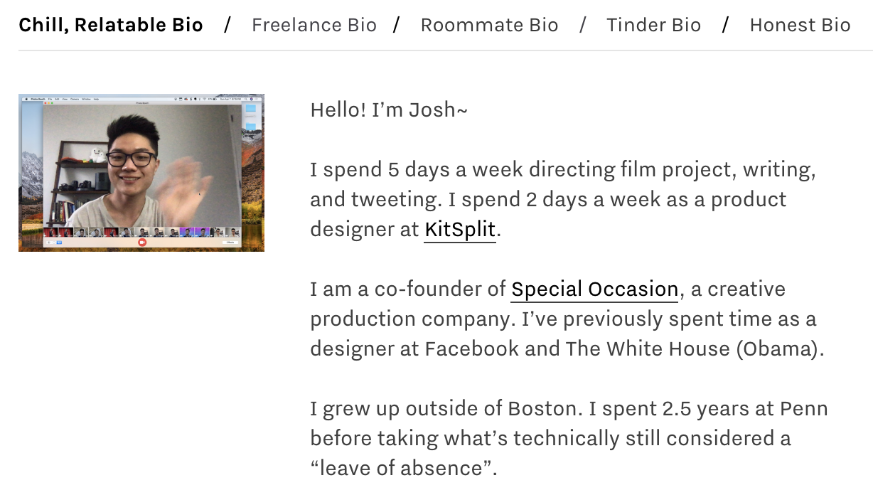Screen dimensions: 873x495
Task: Click the blue video mode toggle in Photo Booth
Action: point(59,243)
